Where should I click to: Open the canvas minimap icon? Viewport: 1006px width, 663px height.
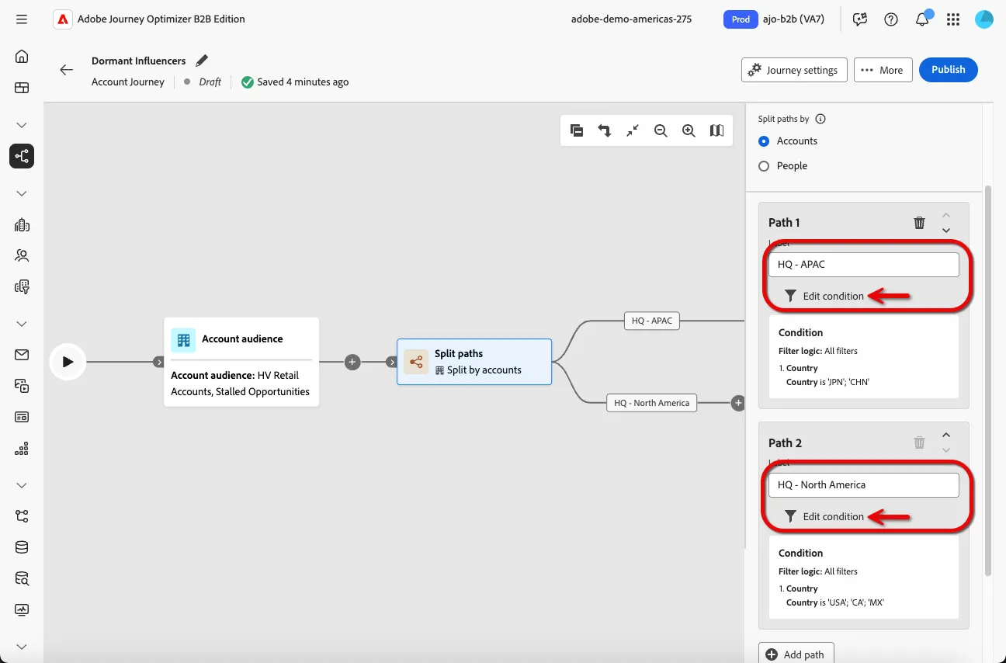point(716,130)
